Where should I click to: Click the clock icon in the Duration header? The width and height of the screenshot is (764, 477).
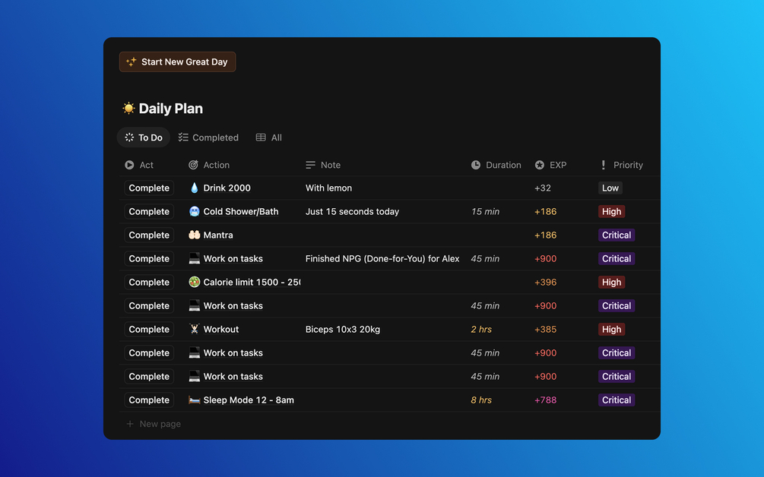click(x=476, y=165)
